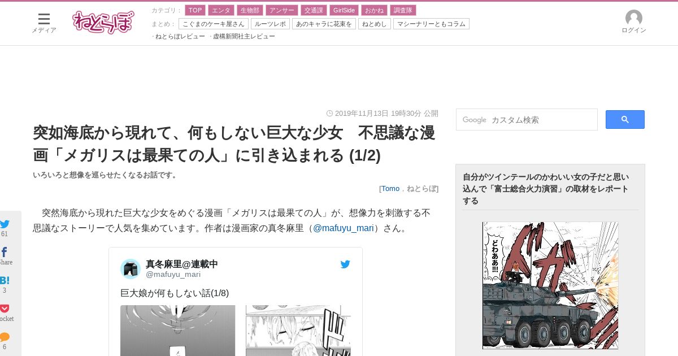Open the メディア hamburger menu
678x356 pixels.
point(44,23)
